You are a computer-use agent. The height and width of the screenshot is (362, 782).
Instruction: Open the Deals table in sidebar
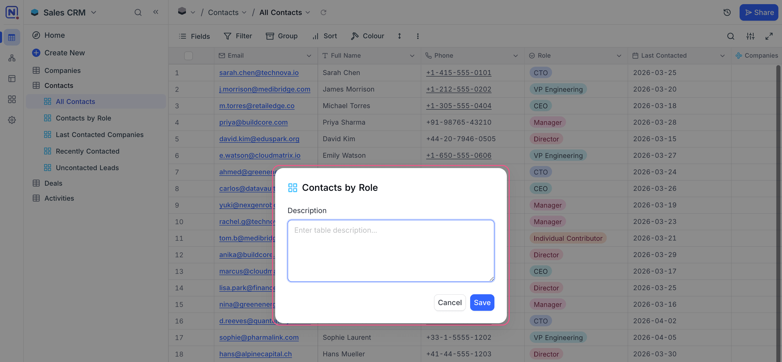[x=53, y=183]
